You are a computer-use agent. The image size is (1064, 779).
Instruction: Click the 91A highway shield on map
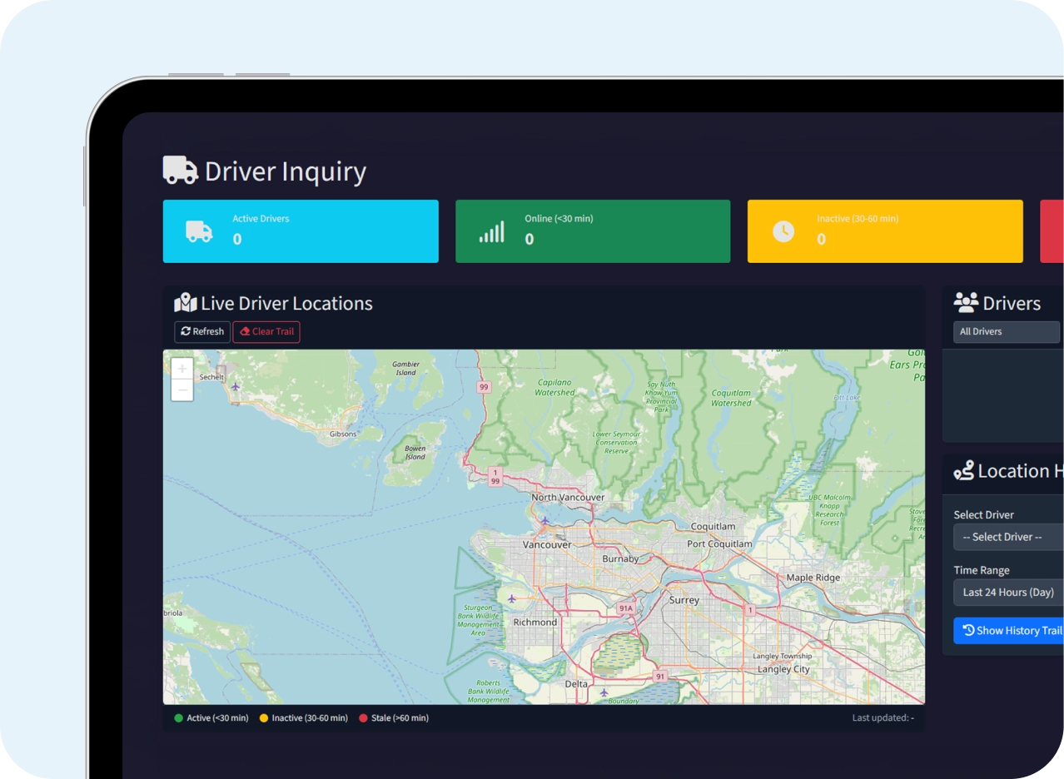[x=626, y=608]
